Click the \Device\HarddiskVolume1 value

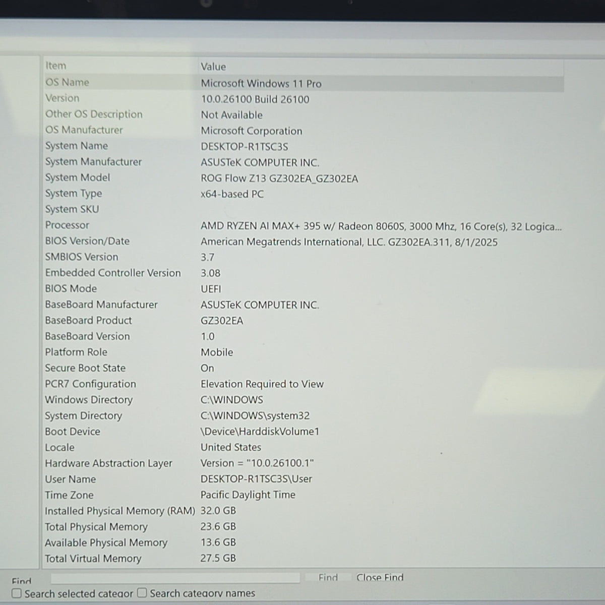click(x=260, y=432)
